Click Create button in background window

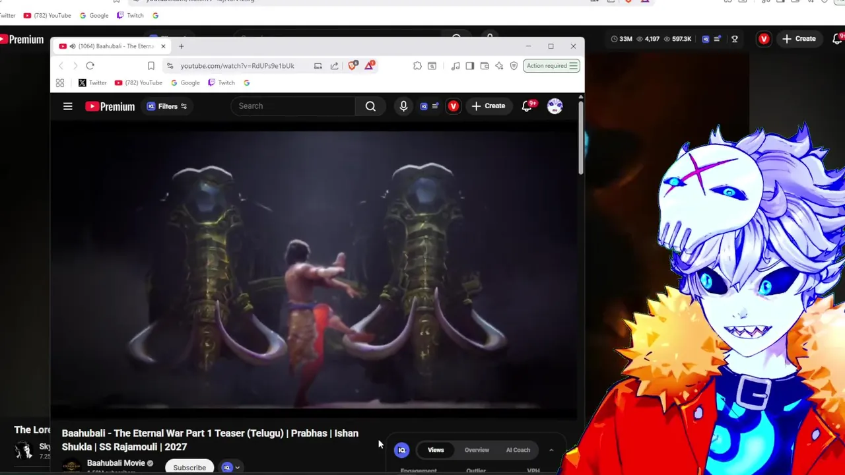pos(799,39)
